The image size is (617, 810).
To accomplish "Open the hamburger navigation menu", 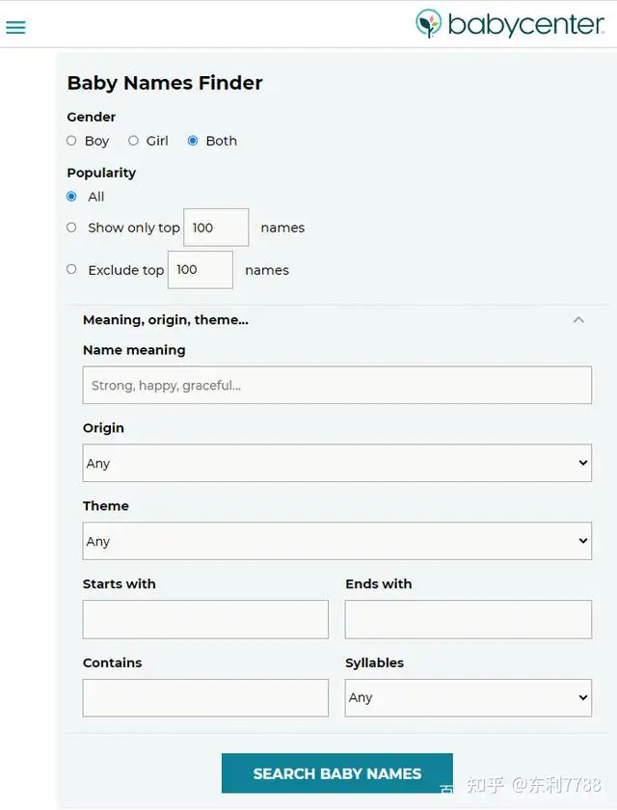I will [x=15, y=27].
